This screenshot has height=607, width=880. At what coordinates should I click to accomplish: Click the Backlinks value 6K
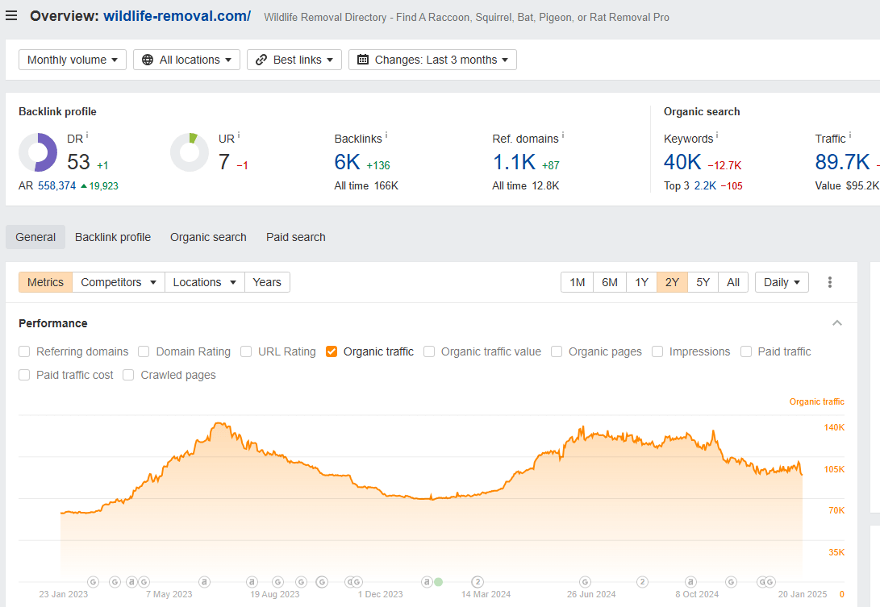[347, 162]
